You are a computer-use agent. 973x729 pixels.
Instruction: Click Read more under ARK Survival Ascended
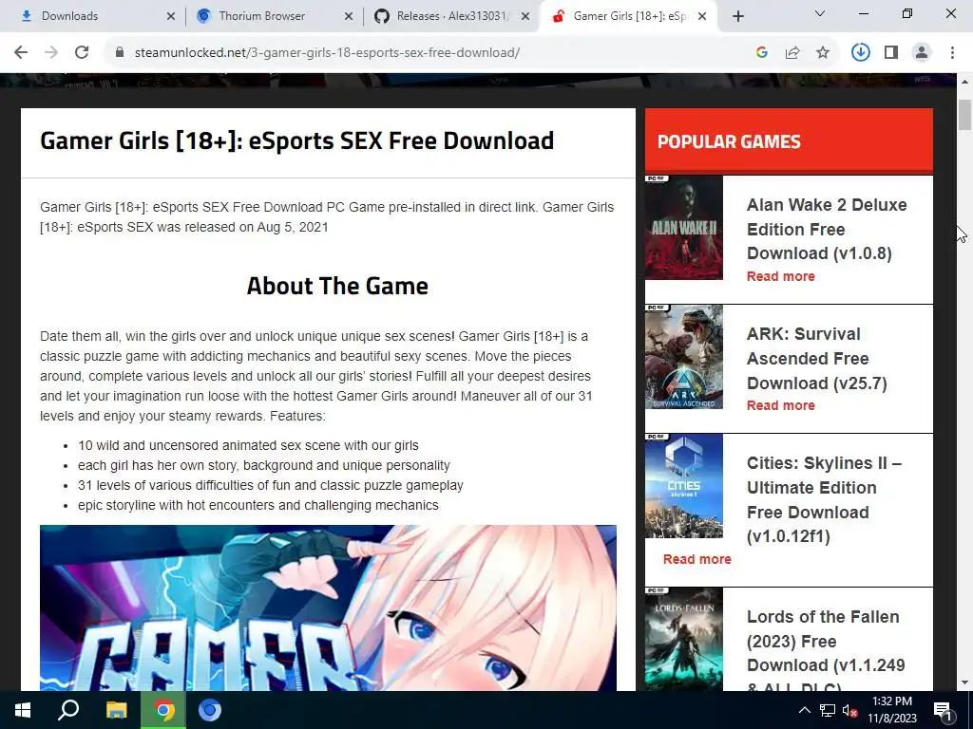tap(781, 405)
